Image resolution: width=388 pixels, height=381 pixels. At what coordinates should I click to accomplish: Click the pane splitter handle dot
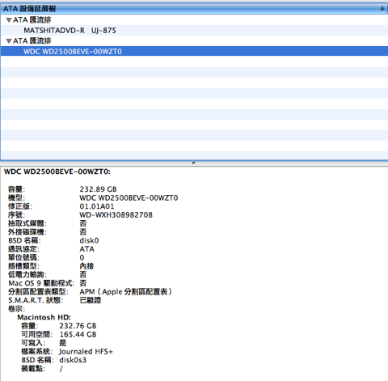coord(194,163)
